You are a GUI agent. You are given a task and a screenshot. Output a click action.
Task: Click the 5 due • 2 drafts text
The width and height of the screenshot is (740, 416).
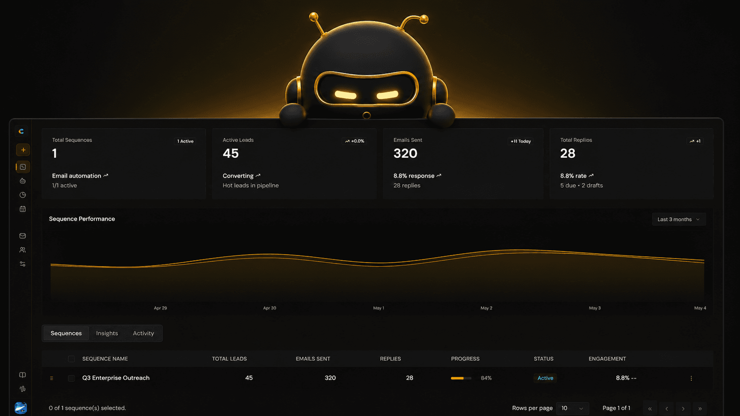(x=582, y=186)
